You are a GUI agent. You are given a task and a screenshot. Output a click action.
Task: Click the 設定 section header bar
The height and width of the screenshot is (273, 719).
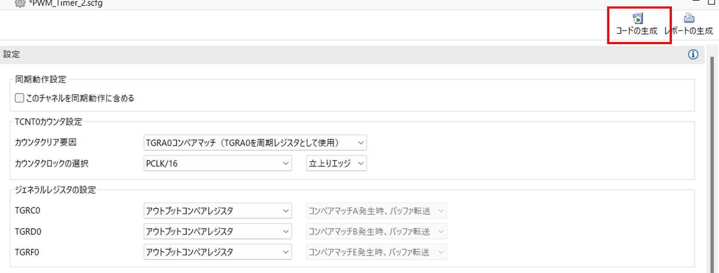click(343, 54)
